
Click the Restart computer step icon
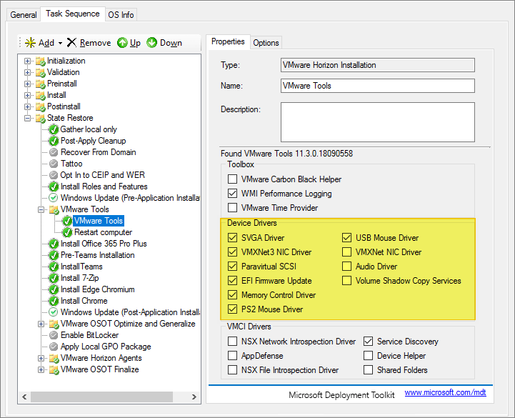coord(67,232)
